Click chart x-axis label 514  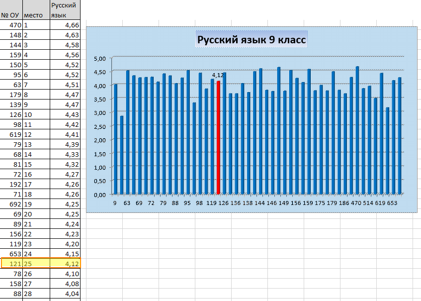click(x=368, y=203)
